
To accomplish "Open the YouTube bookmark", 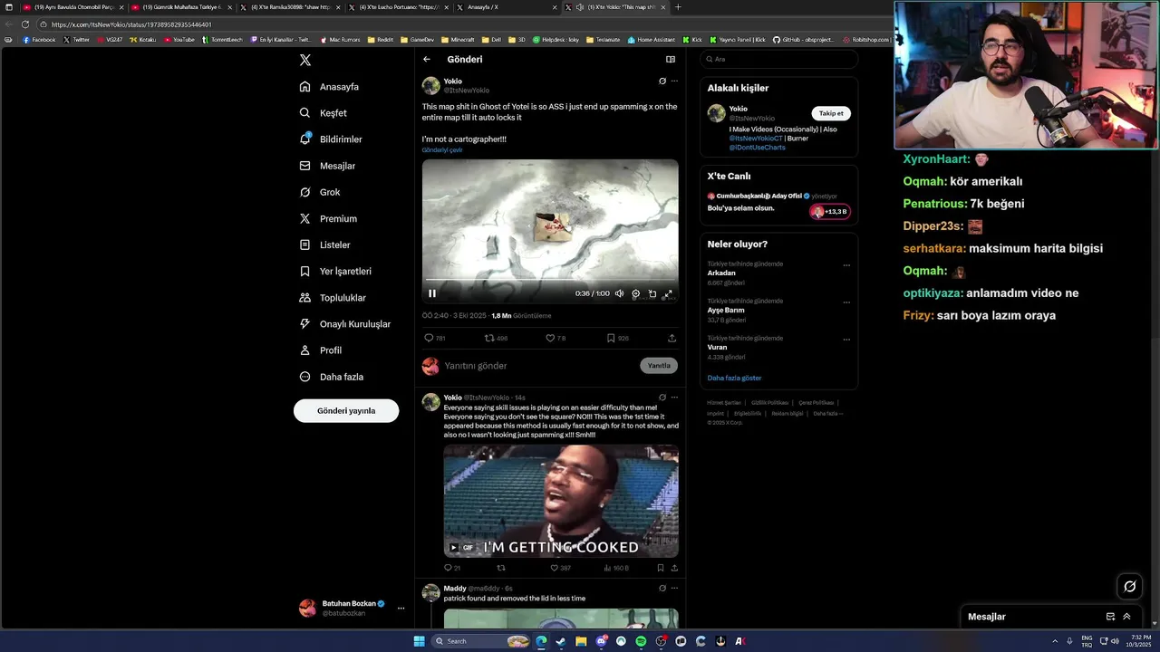I will point(179,40).
